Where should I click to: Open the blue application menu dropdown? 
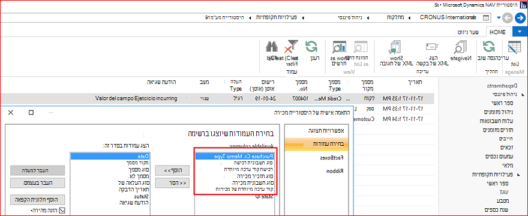pyautogui.click(x=520, y=32)
